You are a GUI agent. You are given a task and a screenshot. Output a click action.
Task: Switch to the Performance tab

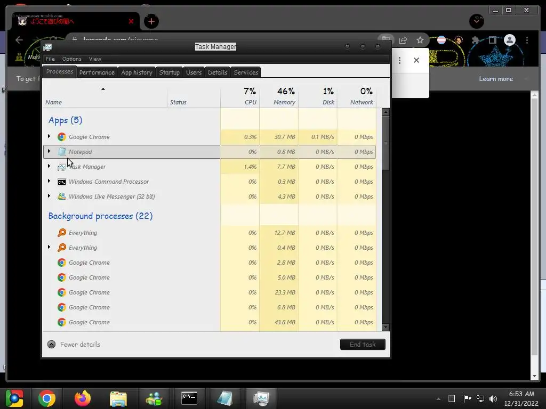click(x=97, y=72)
